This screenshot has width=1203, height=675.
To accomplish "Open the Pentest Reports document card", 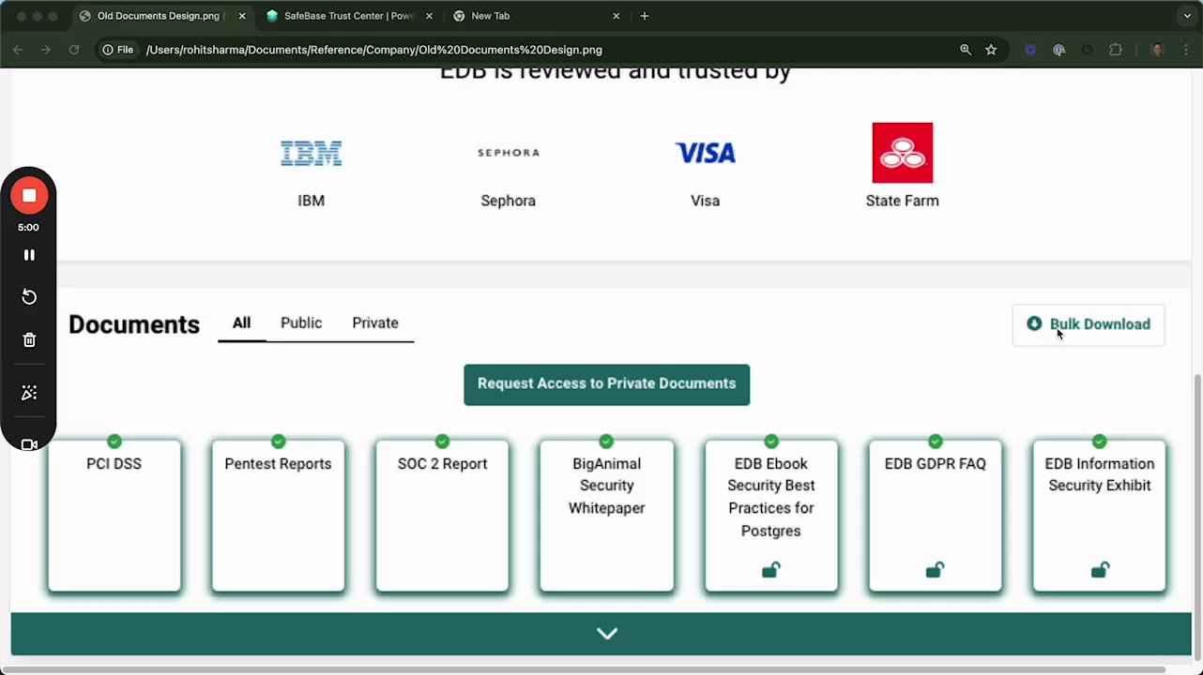I will click(x=278, y=516).
